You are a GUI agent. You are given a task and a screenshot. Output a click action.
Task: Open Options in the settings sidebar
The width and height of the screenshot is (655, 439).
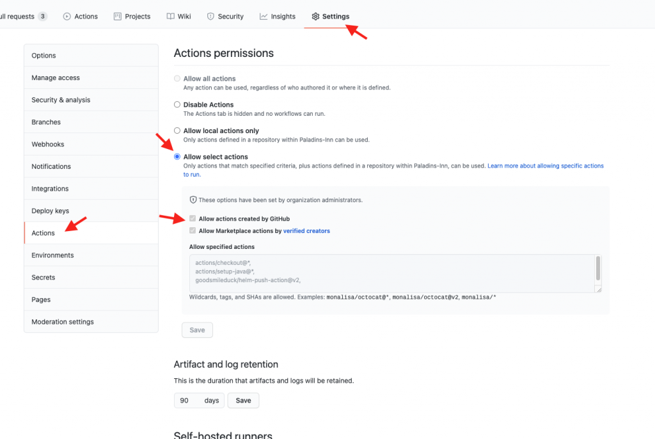91,55
